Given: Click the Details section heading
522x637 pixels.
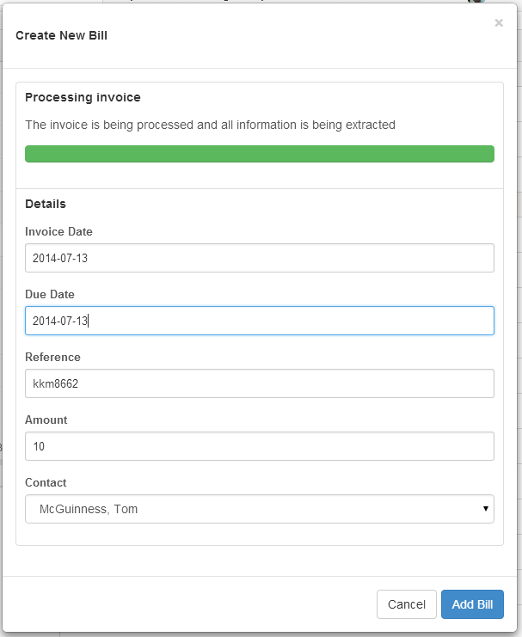Looking at the screenshot, I should coord(46,204).
